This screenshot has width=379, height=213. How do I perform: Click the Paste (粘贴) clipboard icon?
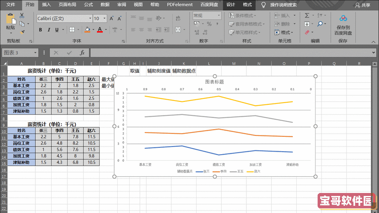point(11,19)
